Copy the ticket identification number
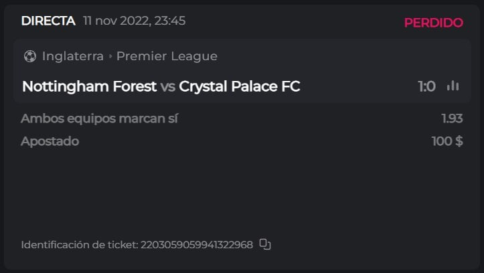This screenshot has width=484, height=273. 265,245
